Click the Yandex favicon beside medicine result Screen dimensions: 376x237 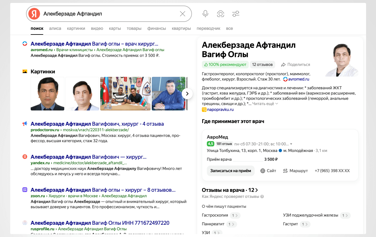(x=25, y=157)
